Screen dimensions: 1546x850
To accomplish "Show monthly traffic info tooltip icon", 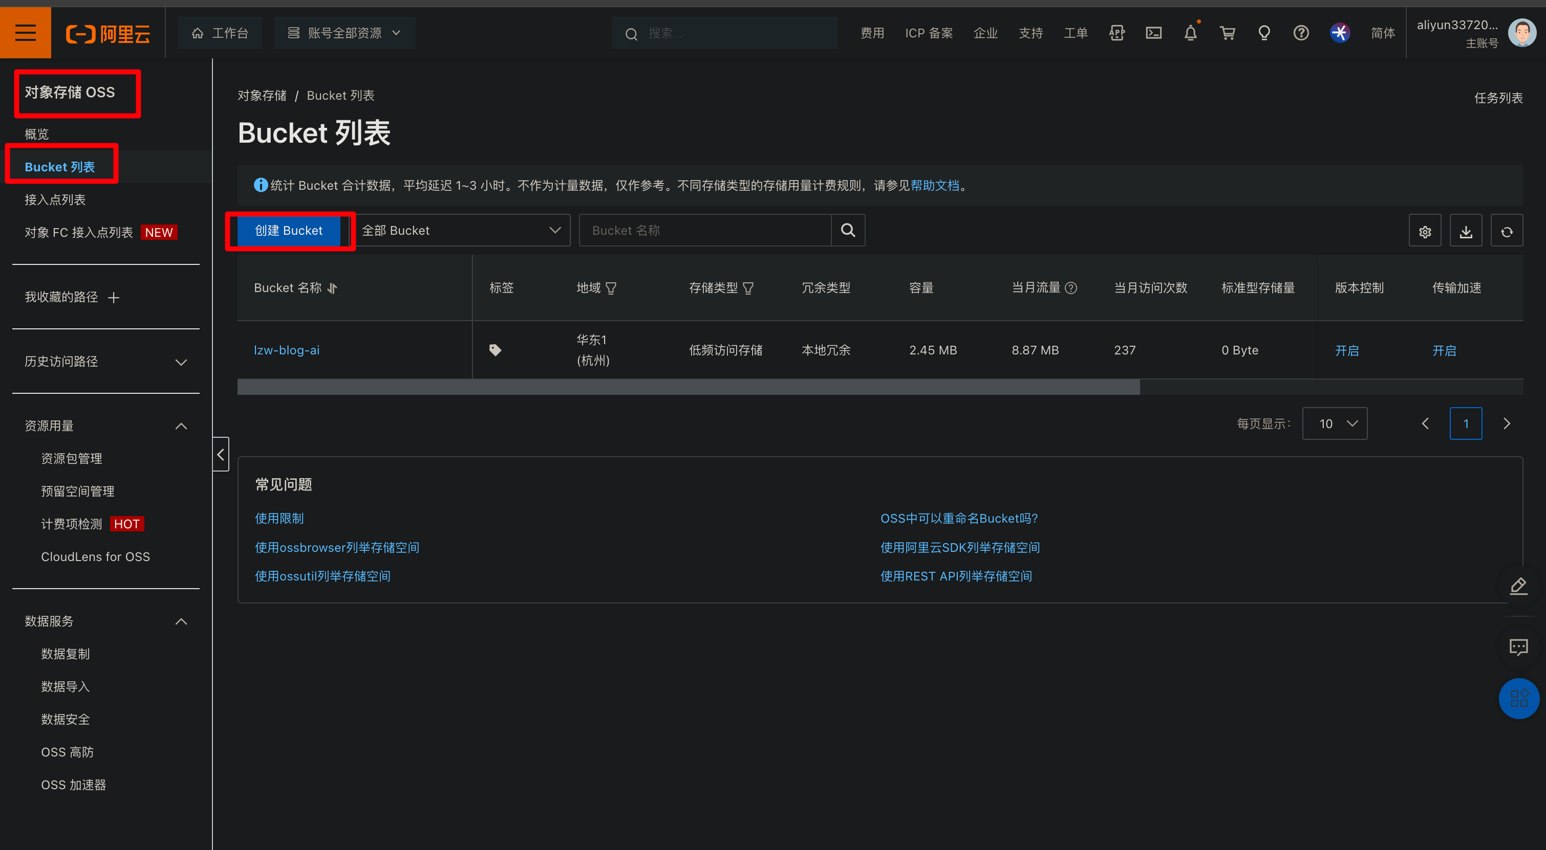I will click(1070, 288).
